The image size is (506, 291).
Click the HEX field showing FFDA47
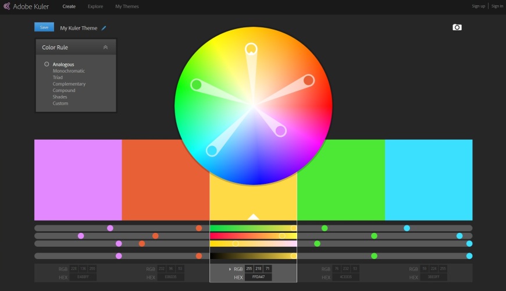[258, 277]
